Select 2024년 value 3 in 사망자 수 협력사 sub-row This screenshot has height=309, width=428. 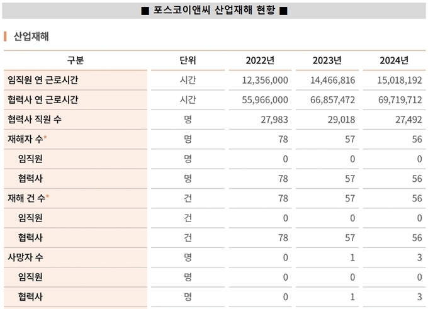420,296
